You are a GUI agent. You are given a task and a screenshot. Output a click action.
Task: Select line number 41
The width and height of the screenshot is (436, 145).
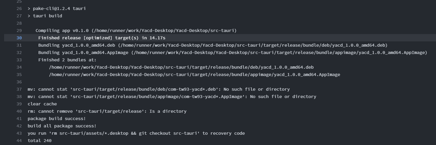[19, 119]
